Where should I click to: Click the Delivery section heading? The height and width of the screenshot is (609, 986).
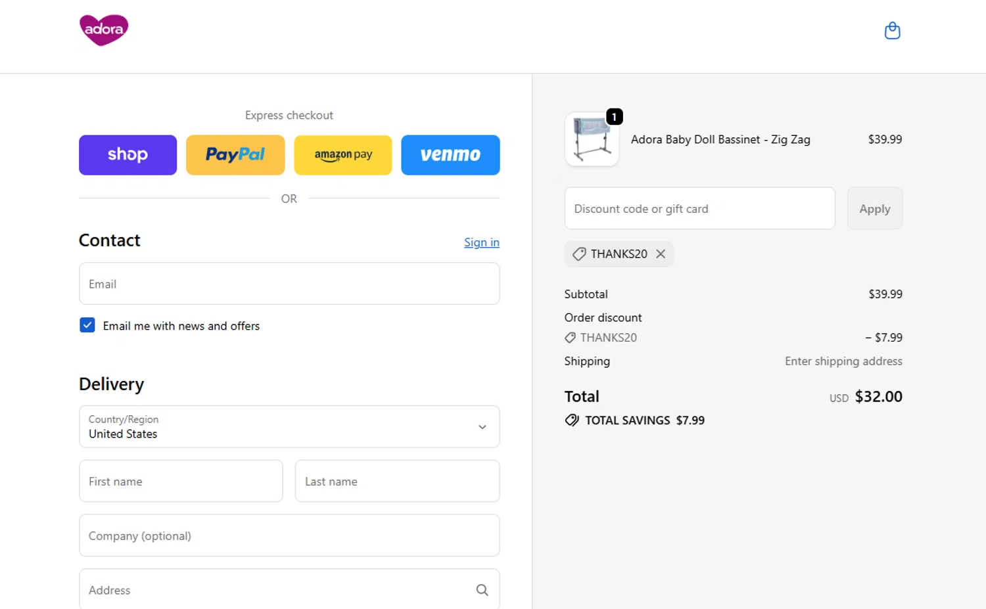[x=111, y=384]
